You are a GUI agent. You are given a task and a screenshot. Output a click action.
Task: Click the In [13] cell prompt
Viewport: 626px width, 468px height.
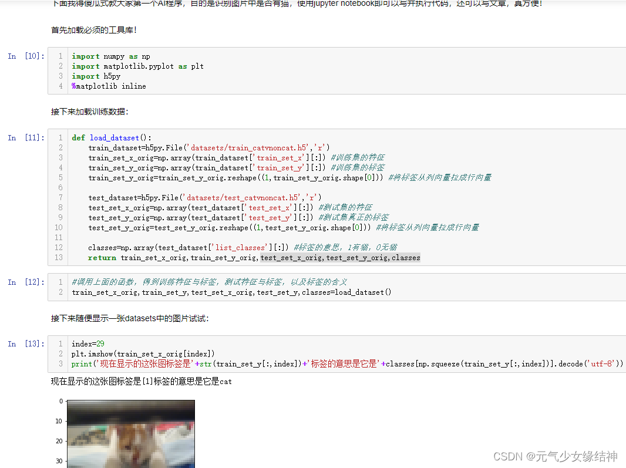[26, 344]
